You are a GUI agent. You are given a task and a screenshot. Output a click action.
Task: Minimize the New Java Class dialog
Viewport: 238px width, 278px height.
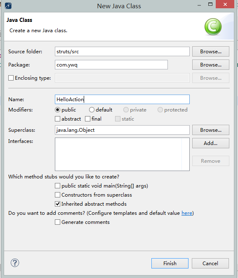[199, 5]
